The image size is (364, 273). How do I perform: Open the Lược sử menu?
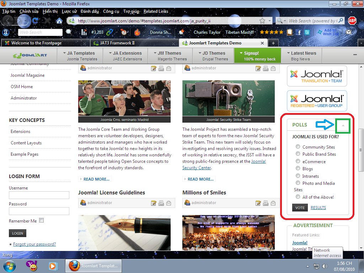pos(69,11)
